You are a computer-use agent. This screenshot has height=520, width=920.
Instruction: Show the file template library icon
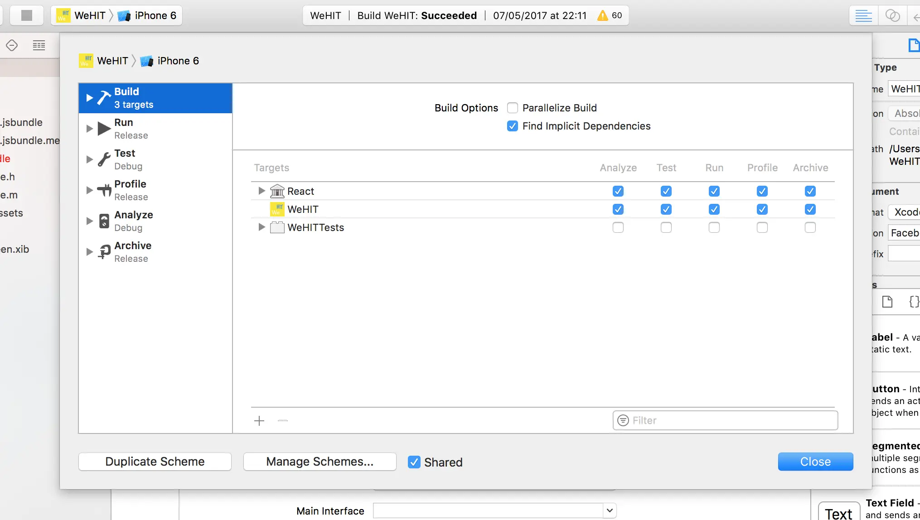[887, 302]
